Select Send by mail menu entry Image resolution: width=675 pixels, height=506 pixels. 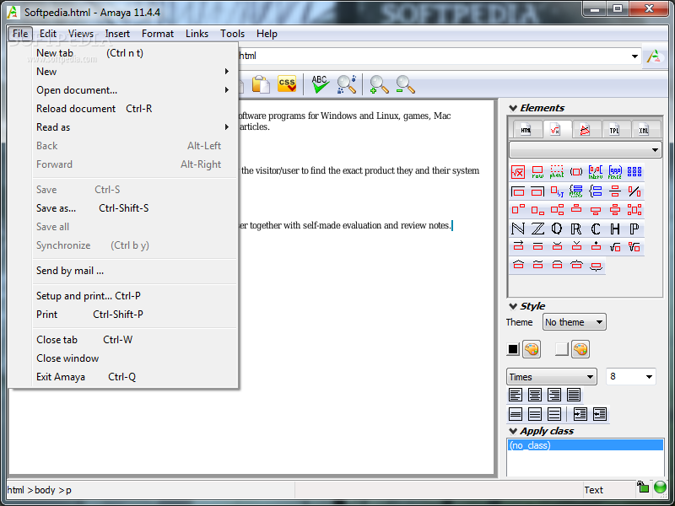[135, 271]
